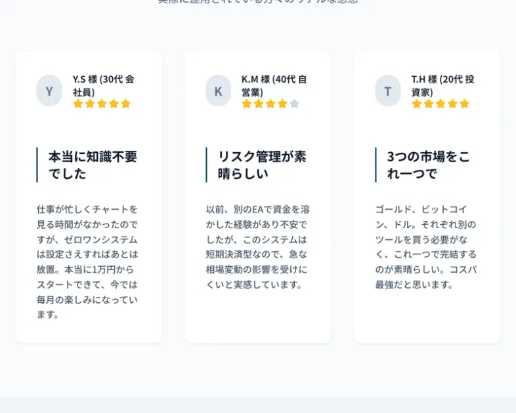Click T.H's five-star rating
The image size is (516, 413).
click(x=441, y=104)
